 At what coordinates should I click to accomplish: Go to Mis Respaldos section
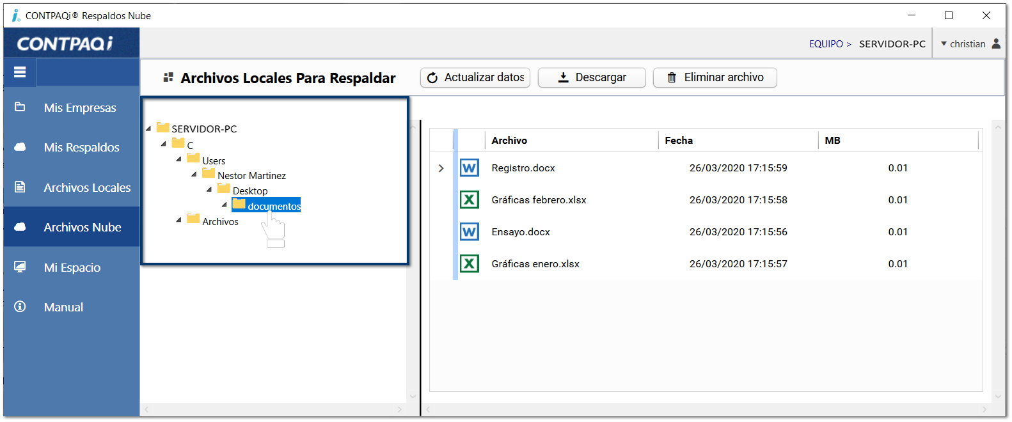[81, 148]
